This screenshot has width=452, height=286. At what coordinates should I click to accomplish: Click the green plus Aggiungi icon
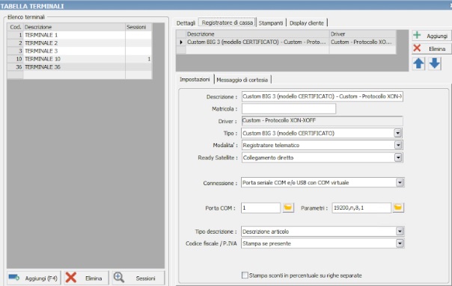[417, 35]
